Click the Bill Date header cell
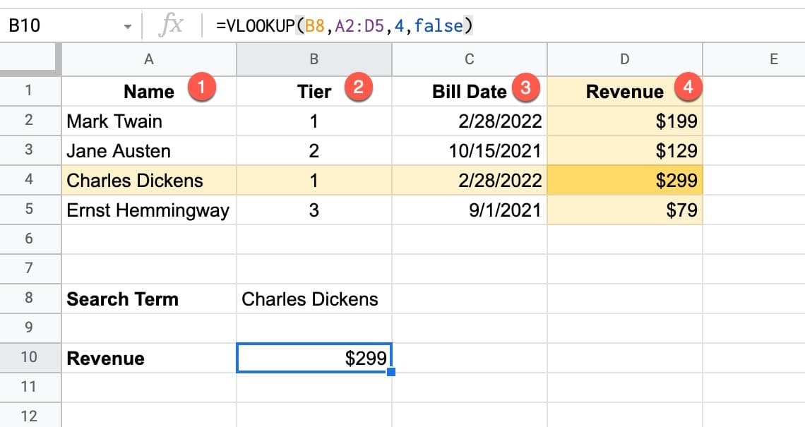Screen dimensions: 805x427 469,91
